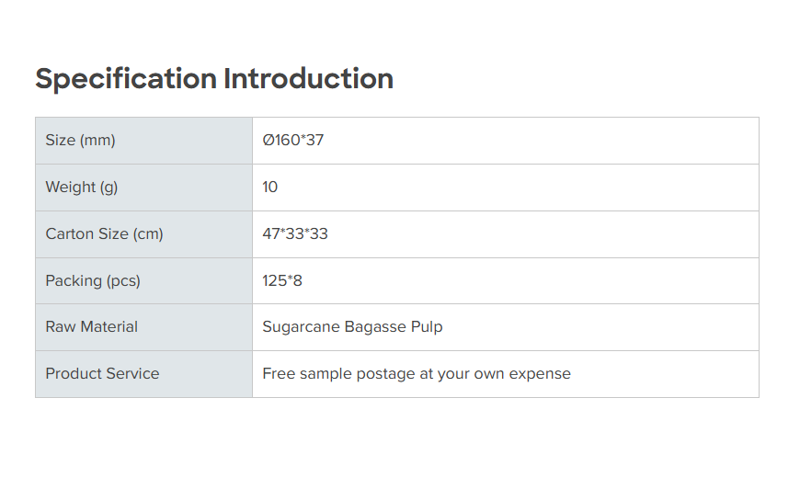This screenshot has height=489, width=800.
Task: Click the 125*8 packing value
Action: tap(282, 281)
